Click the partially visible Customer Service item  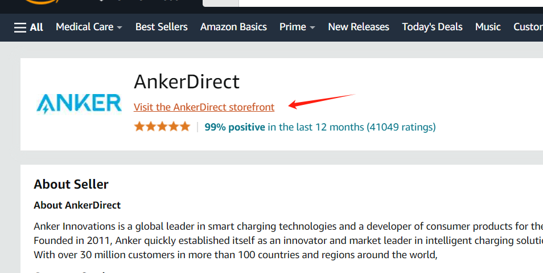(x=528, y=27)
